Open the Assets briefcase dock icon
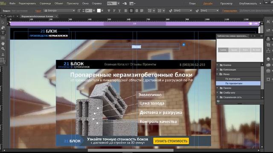This screenshot has width=273, height=153. coord(268,71)
